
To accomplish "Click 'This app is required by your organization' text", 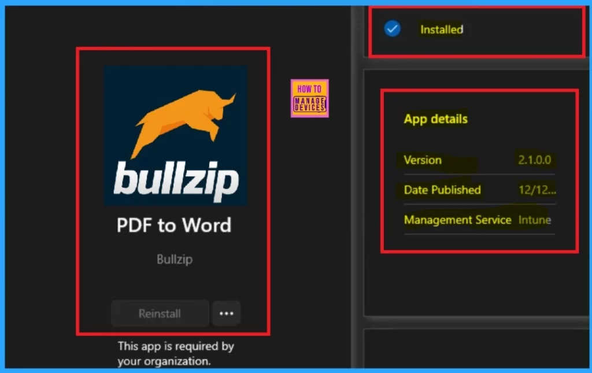I will (176, 354).
